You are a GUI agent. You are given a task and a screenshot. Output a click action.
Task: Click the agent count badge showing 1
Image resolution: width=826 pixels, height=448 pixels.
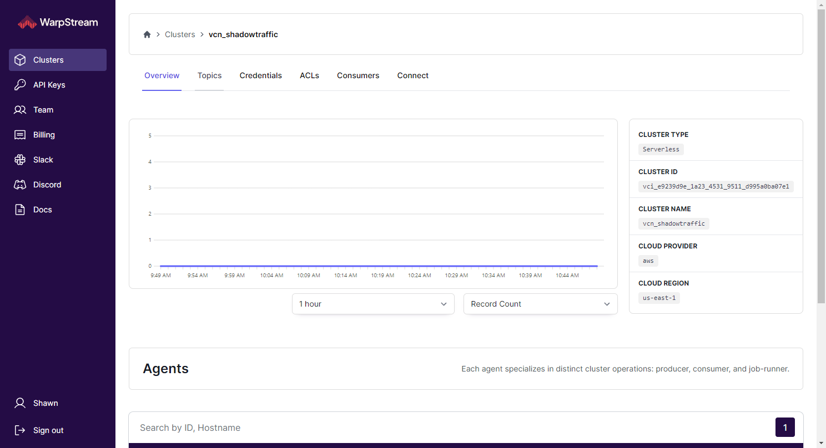coord(785,427)
